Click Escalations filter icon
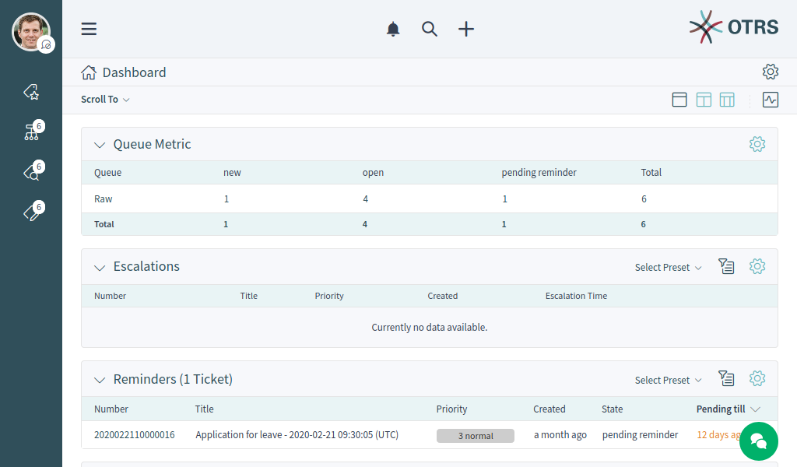The width and height of the screenshot is (797, 467). click(725, 267)
